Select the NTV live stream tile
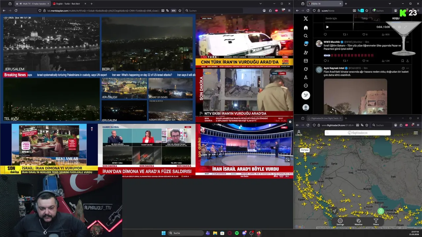Screen dimensions: 422x237 pyautogui.click(x=244, y=95)
